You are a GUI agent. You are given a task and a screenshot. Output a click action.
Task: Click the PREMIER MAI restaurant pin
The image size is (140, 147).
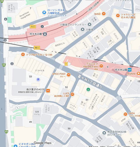pos(101,66)
